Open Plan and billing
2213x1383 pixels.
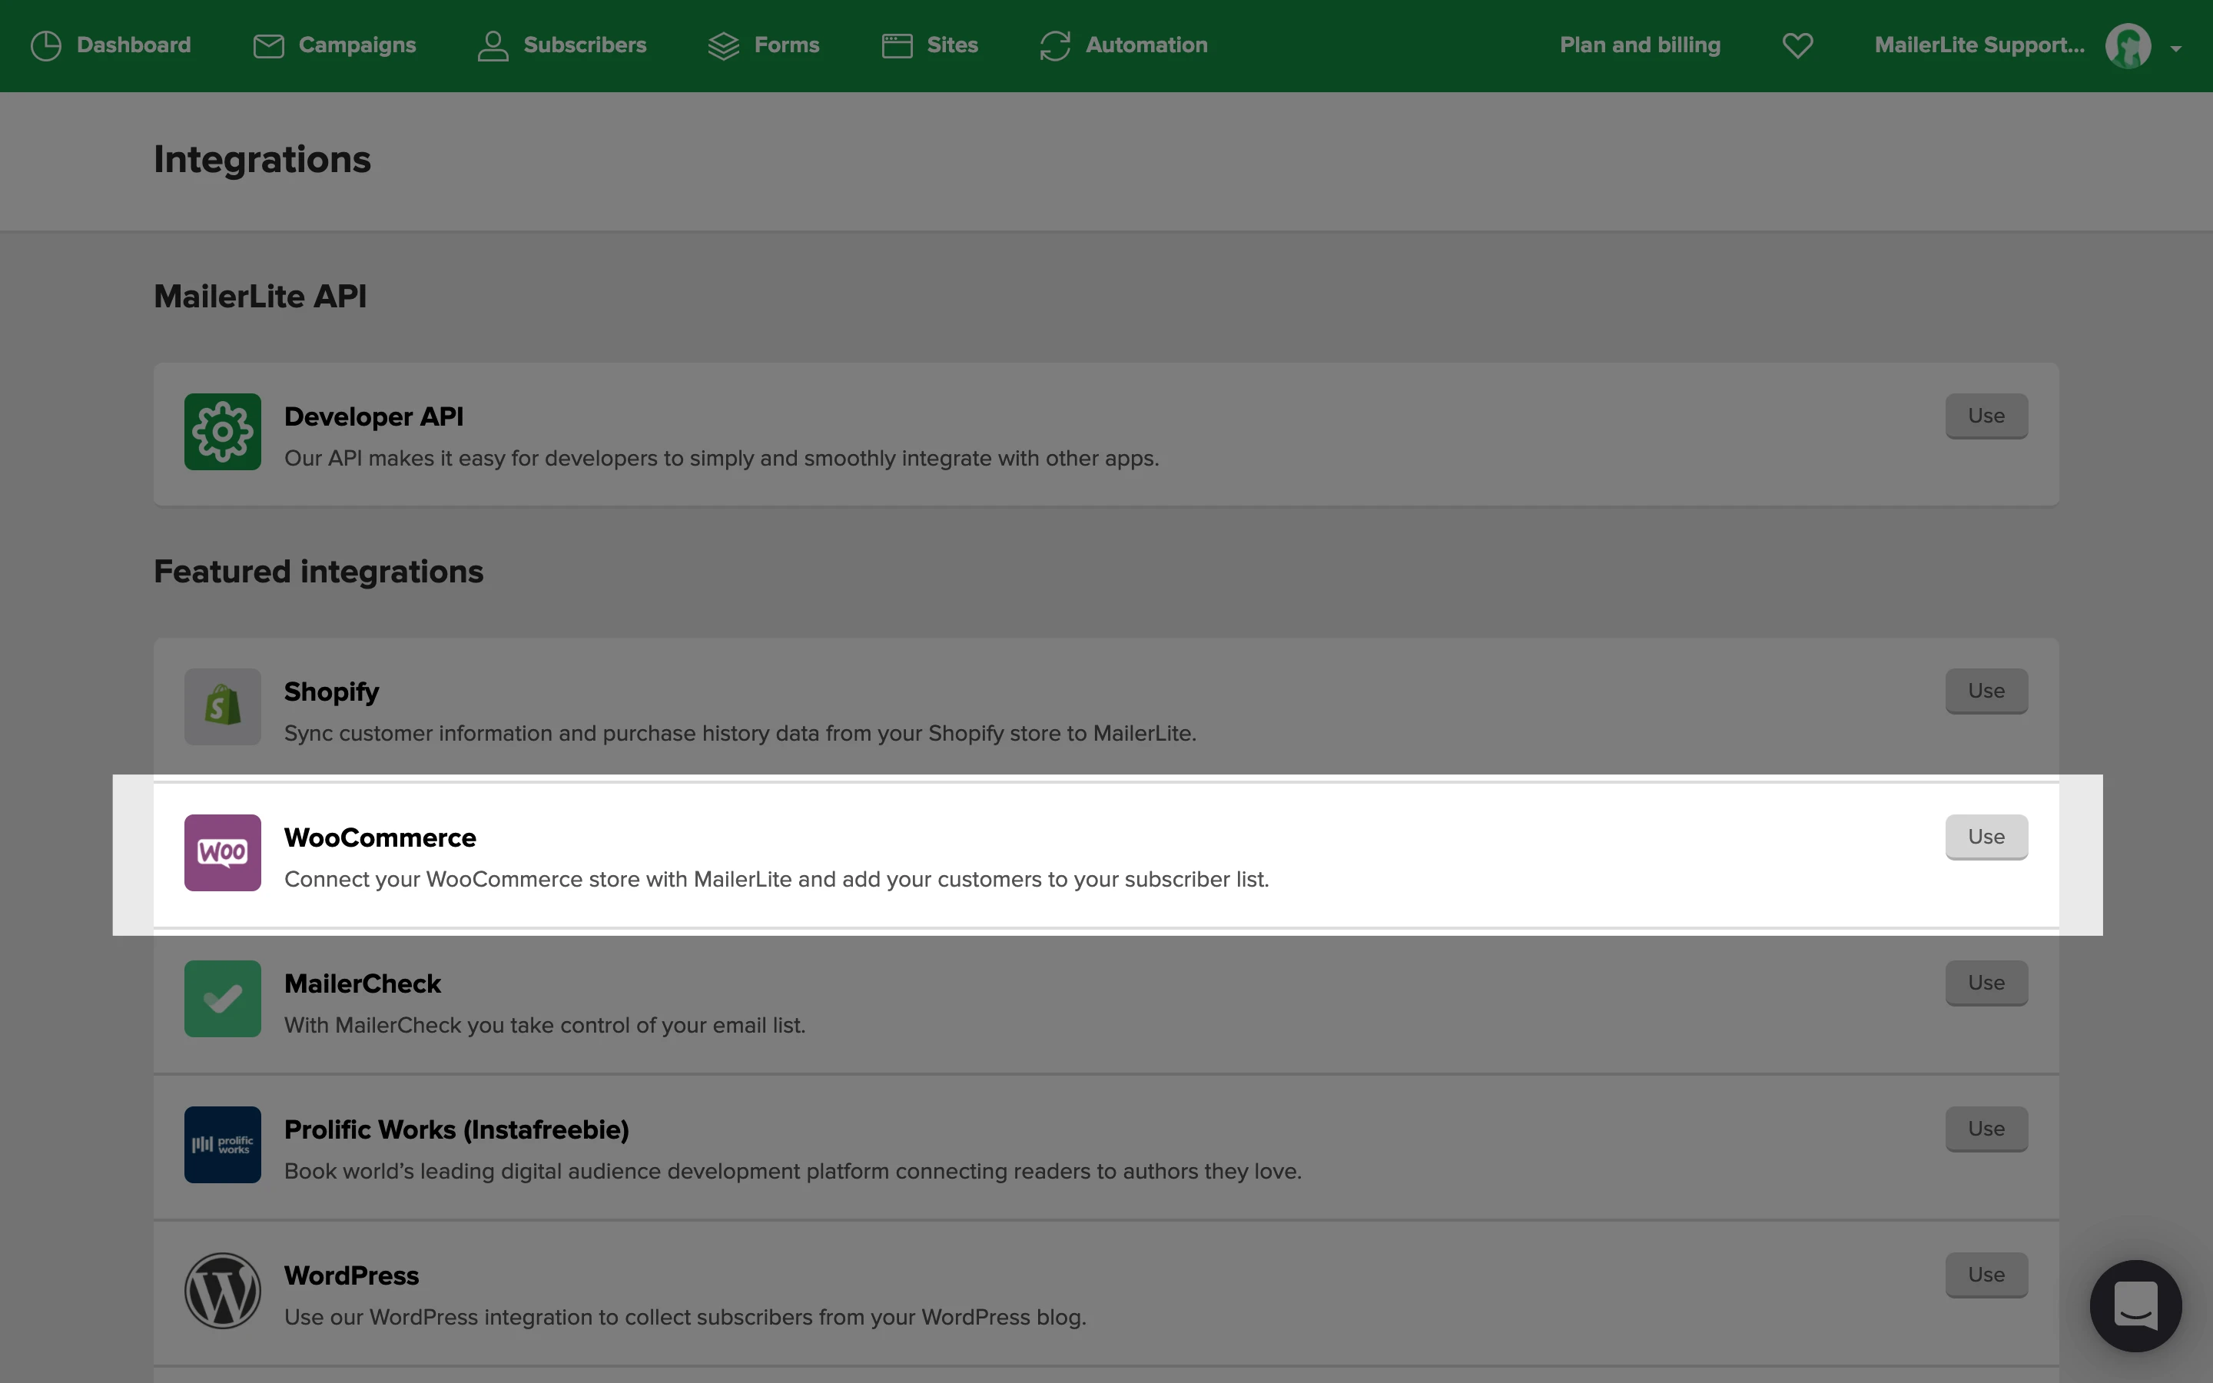[x=1640, y=45]
